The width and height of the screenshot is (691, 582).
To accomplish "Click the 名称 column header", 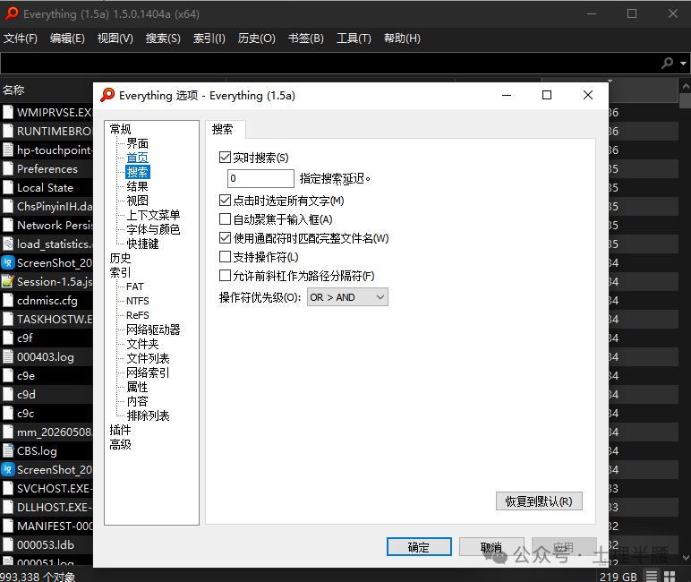I will pos(13,90).
